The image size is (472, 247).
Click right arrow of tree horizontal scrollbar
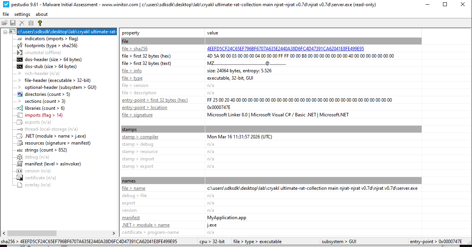click(114, 233)
